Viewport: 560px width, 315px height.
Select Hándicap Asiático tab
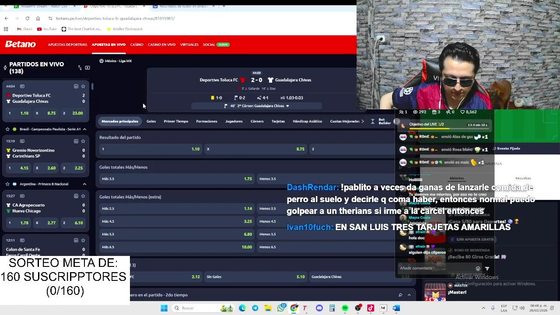(307, 121)
